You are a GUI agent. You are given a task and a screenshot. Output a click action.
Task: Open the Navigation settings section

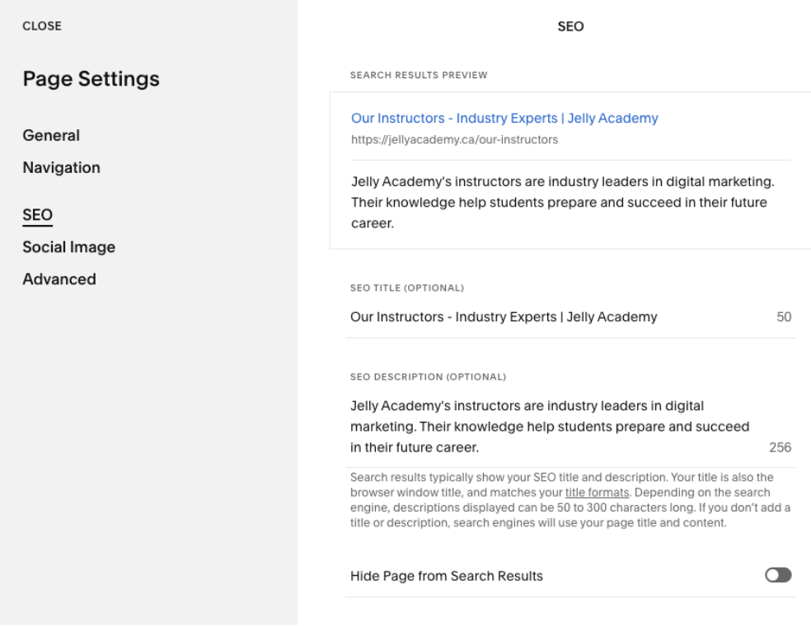(x=62, y=167)
